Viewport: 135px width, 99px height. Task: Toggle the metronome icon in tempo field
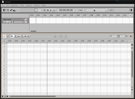(94, 10)
